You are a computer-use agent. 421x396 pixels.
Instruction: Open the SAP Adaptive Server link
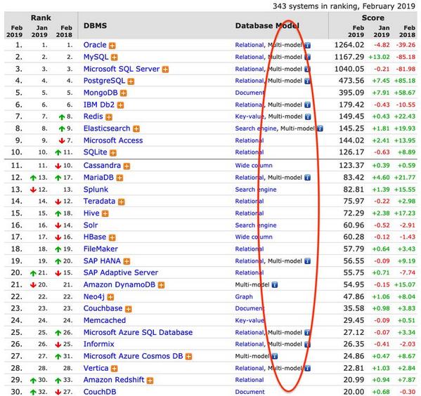click(121, 272)
